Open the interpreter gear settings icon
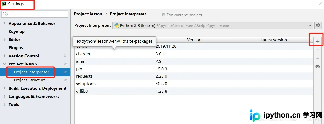324x124 pixels. [318, 25]
